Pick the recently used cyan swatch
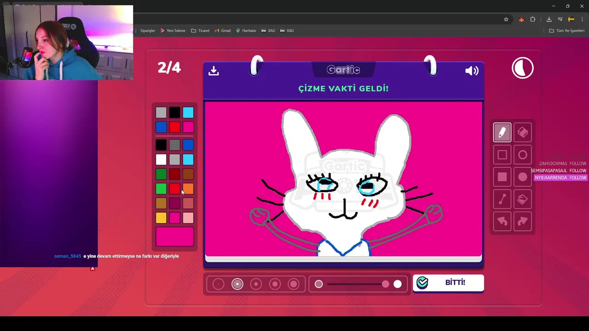The image size is (589, 331). coord(188,113)
